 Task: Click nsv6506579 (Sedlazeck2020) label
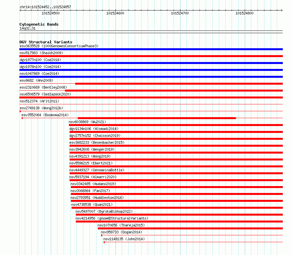45,94
